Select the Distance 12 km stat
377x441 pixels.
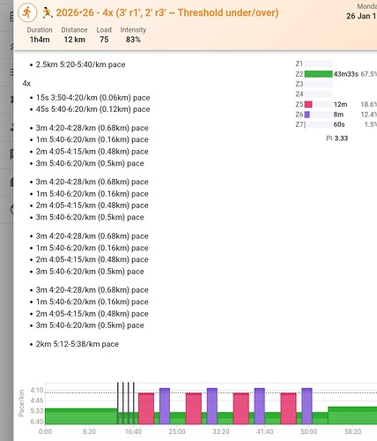[74, 34]
